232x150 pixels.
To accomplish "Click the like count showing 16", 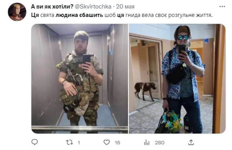I will point(117,143).
